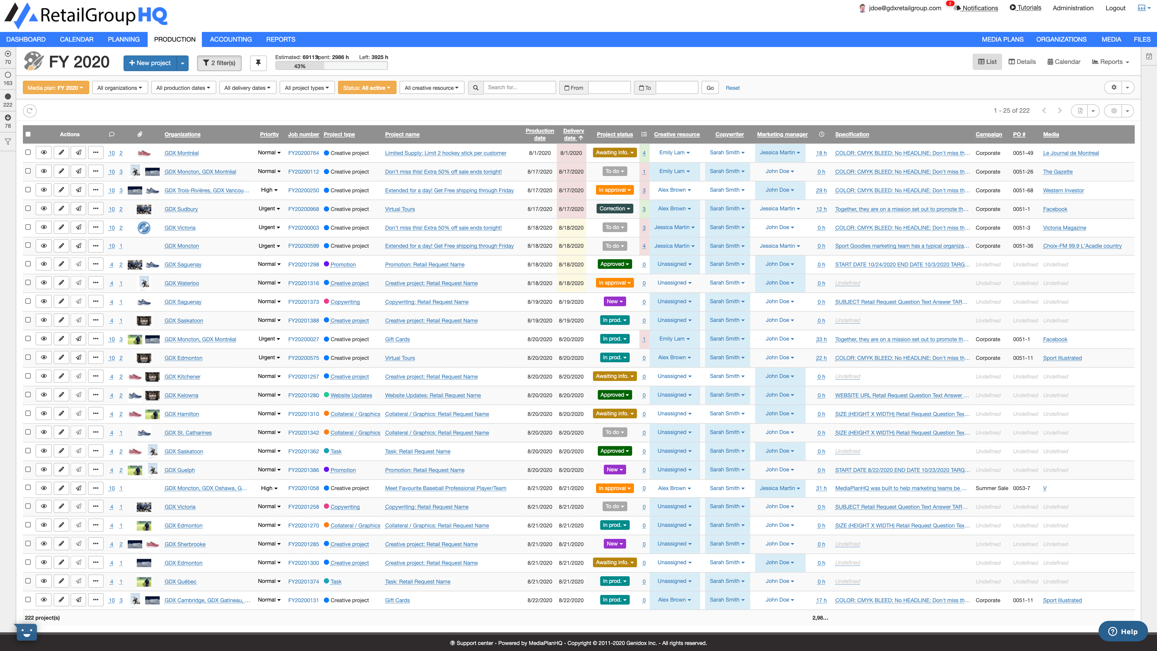Open more actions ellipsis for GDX Waterloo row

[x=96, y=283]
